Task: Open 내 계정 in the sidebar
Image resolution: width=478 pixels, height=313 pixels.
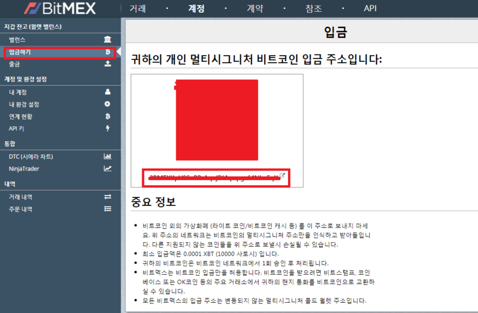Action: coord(18,92)
